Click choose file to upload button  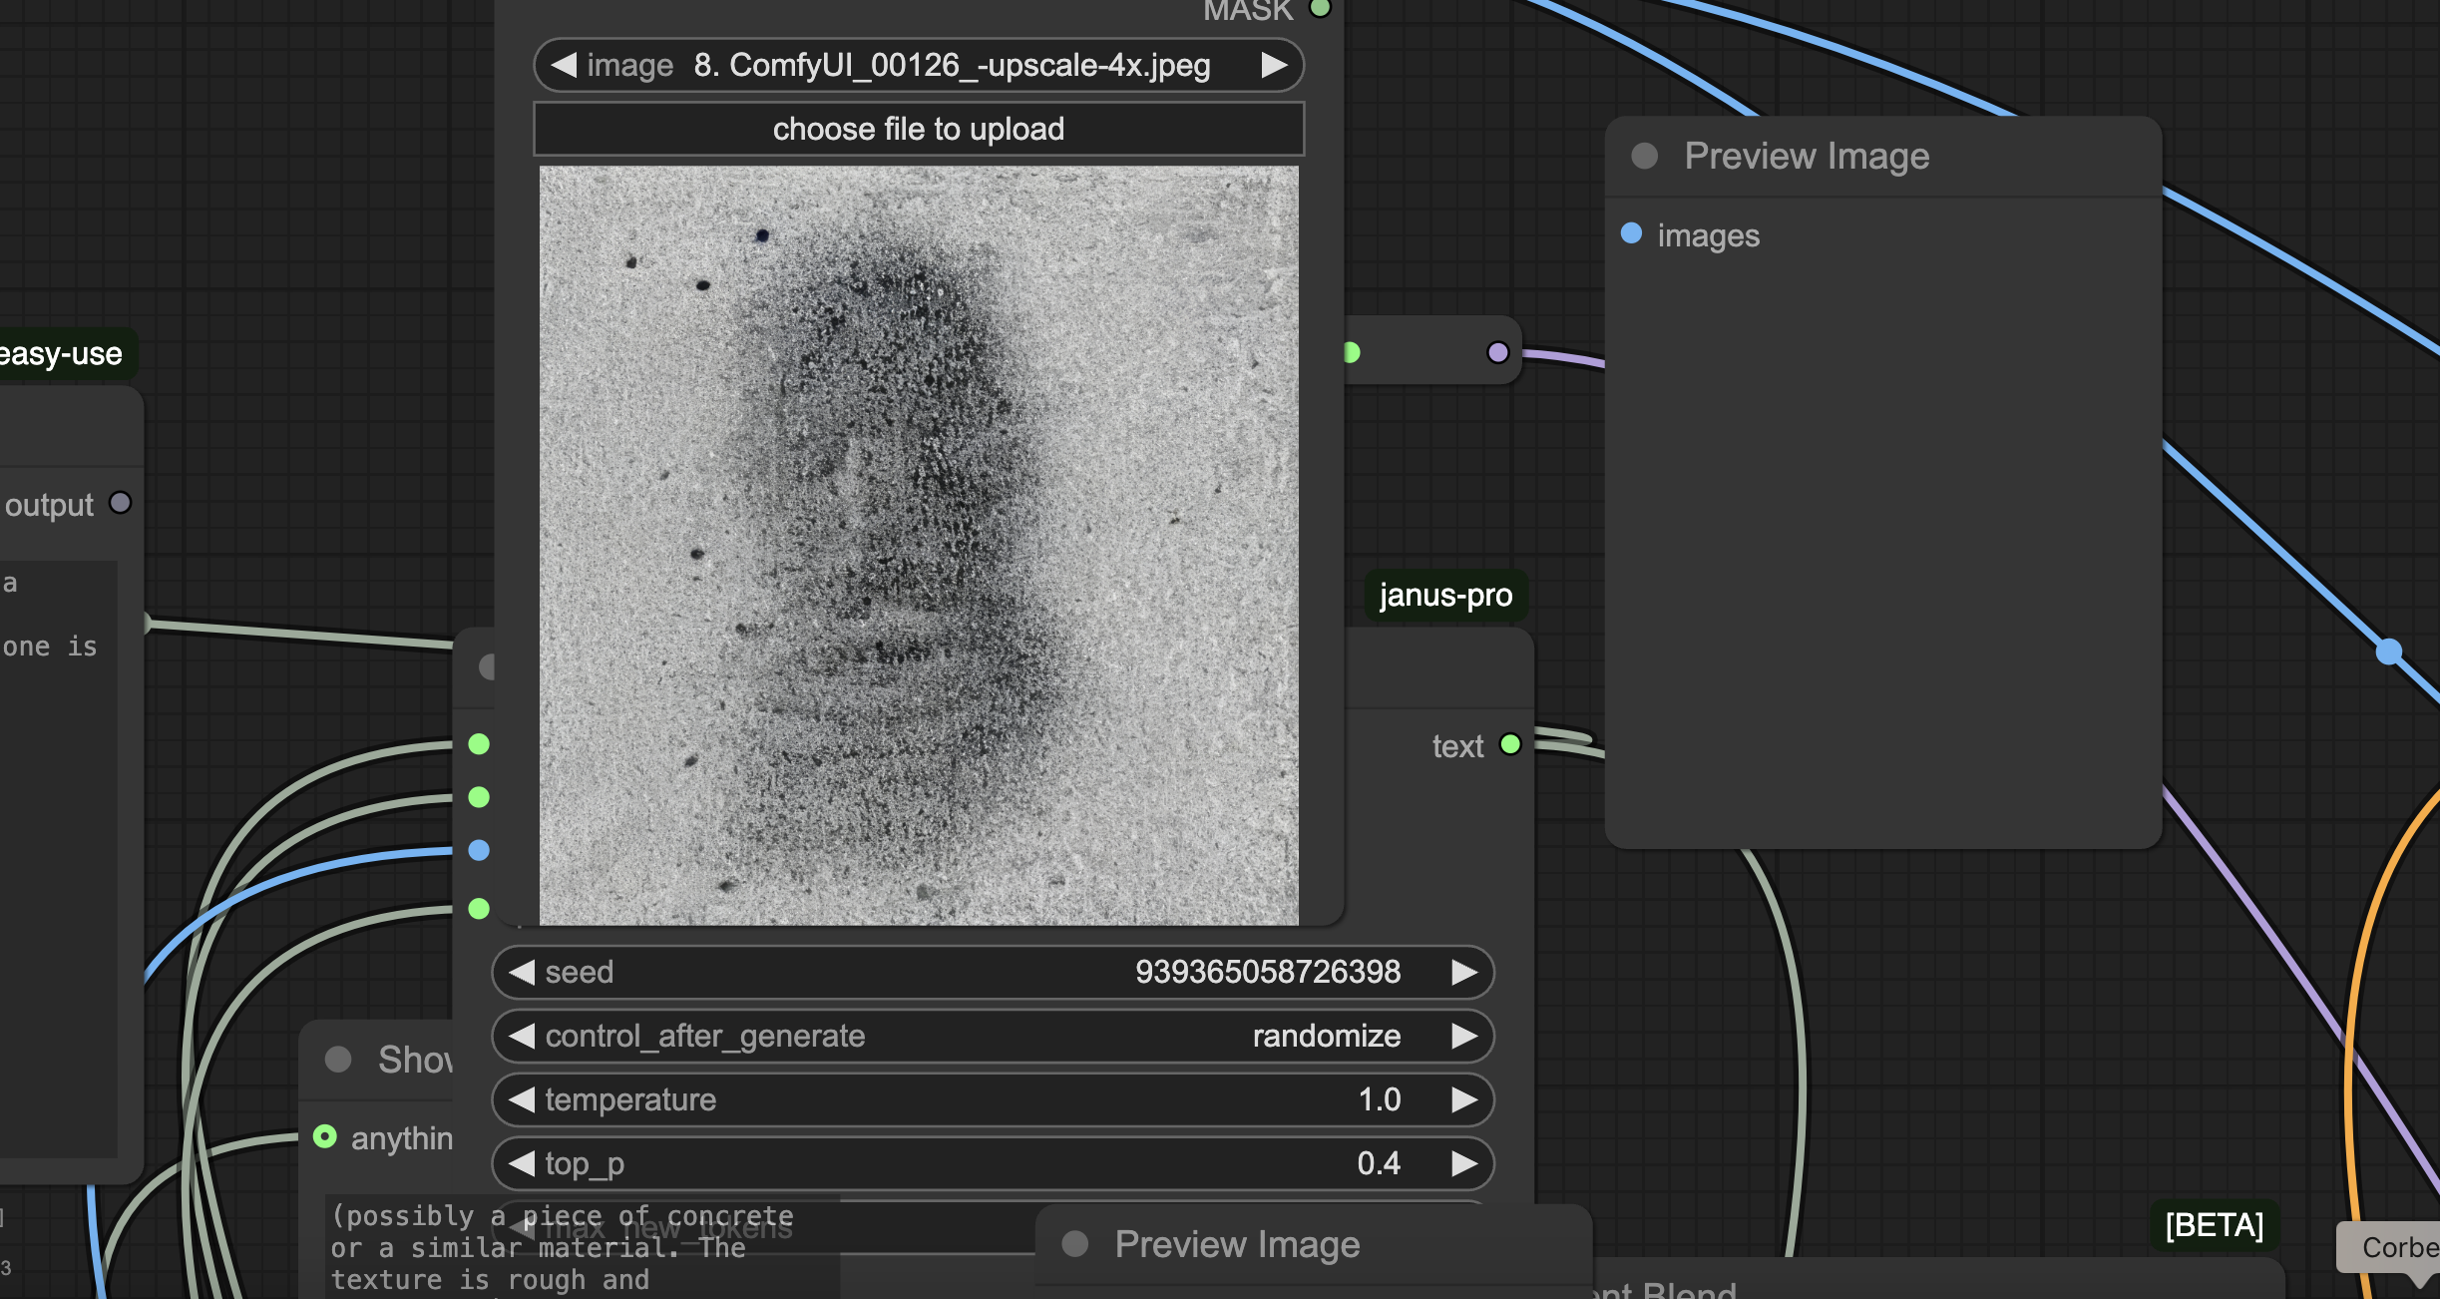918,129
